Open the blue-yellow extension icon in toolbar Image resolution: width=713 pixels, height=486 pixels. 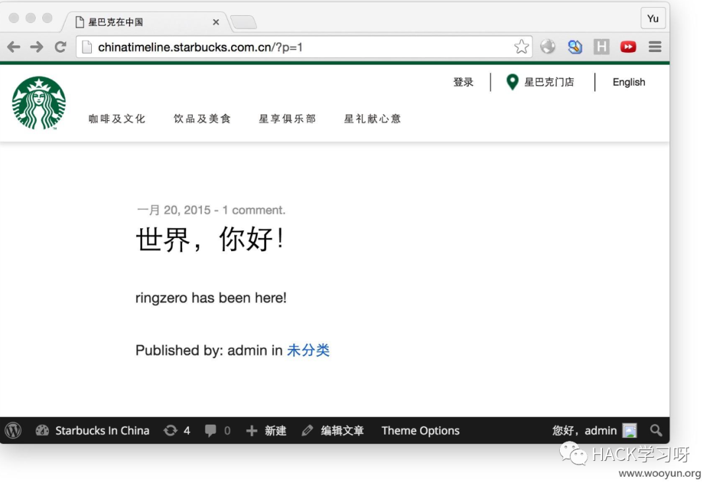click(575, 46)
